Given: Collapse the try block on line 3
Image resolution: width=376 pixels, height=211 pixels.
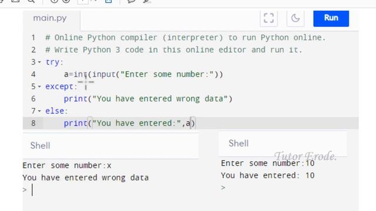Looking at the screenshot, I should click(x=39, y=62).
